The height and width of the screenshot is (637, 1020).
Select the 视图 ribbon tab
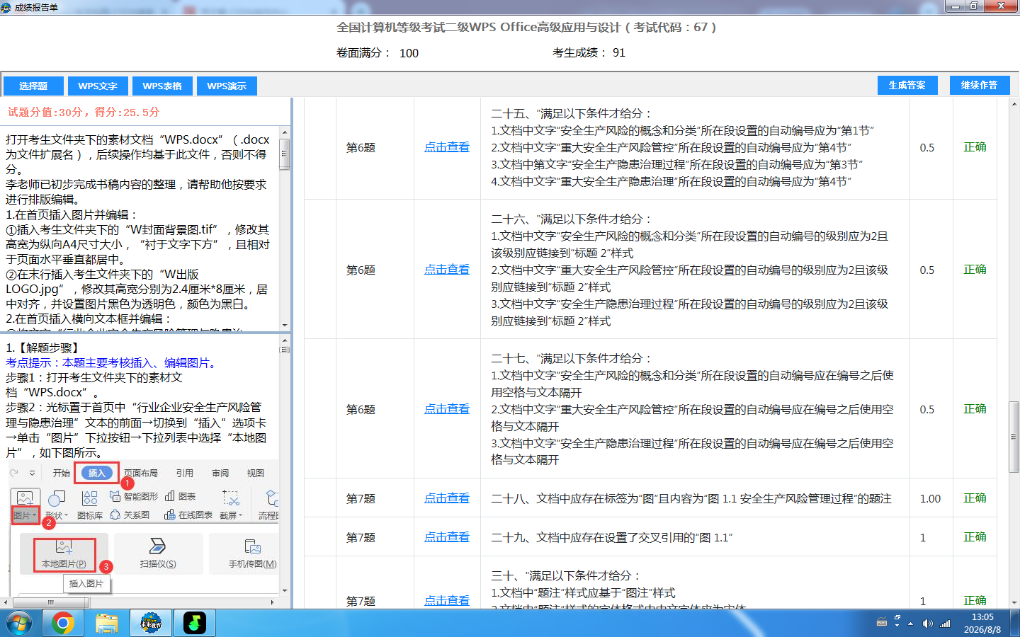point(256,473)
